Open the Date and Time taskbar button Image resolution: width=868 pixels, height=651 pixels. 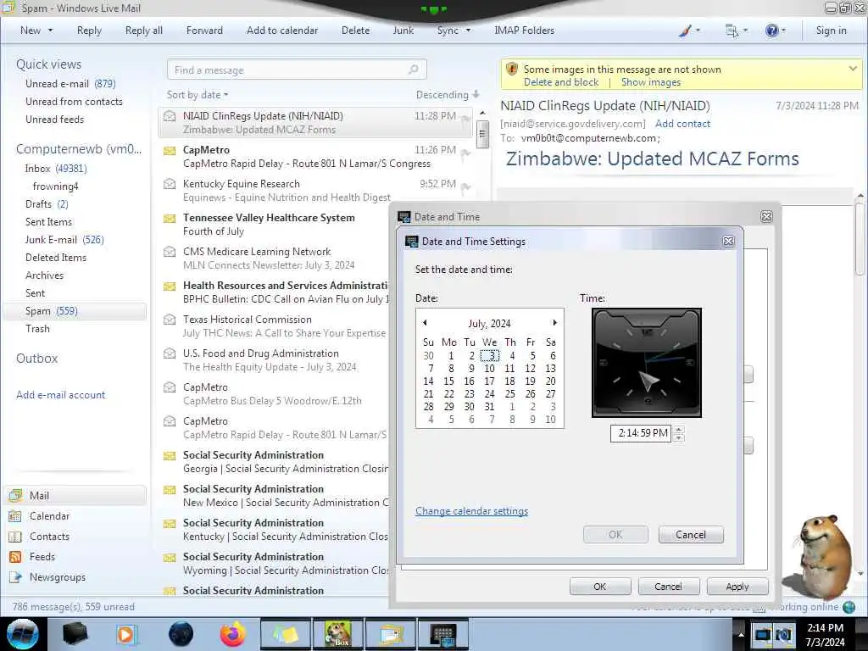[442, 634]
